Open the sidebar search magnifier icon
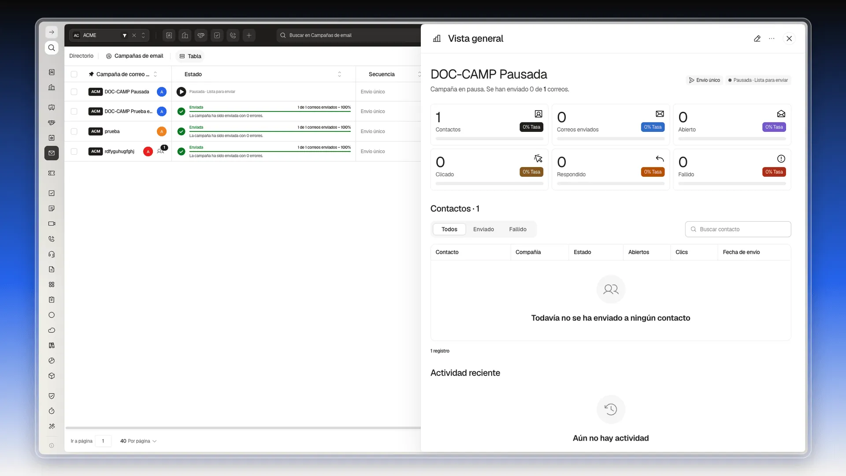The height and width of the screenshot is (476, 846). point(52,48)
